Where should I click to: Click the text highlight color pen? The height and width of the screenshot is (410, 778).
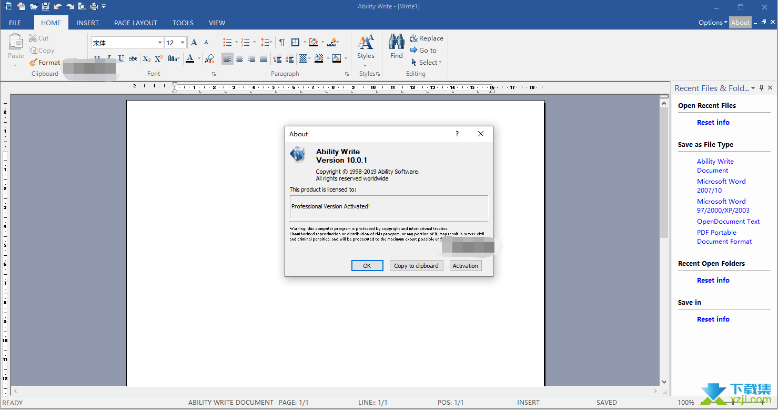pos(331,43)
